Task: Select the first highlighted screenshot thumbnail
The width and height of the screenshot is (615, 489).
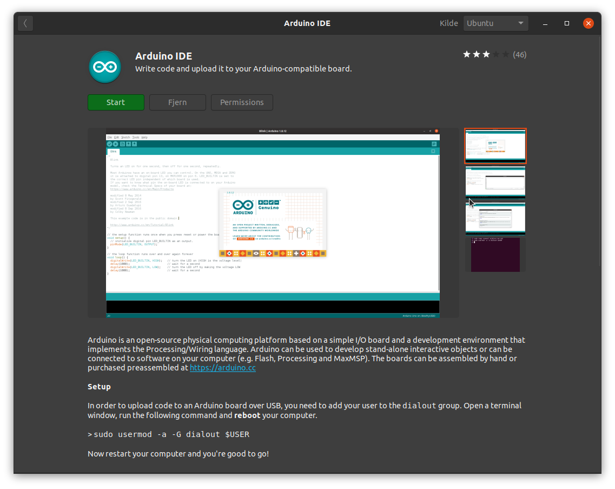Action: pyautogui.click(x=495, y=146)
